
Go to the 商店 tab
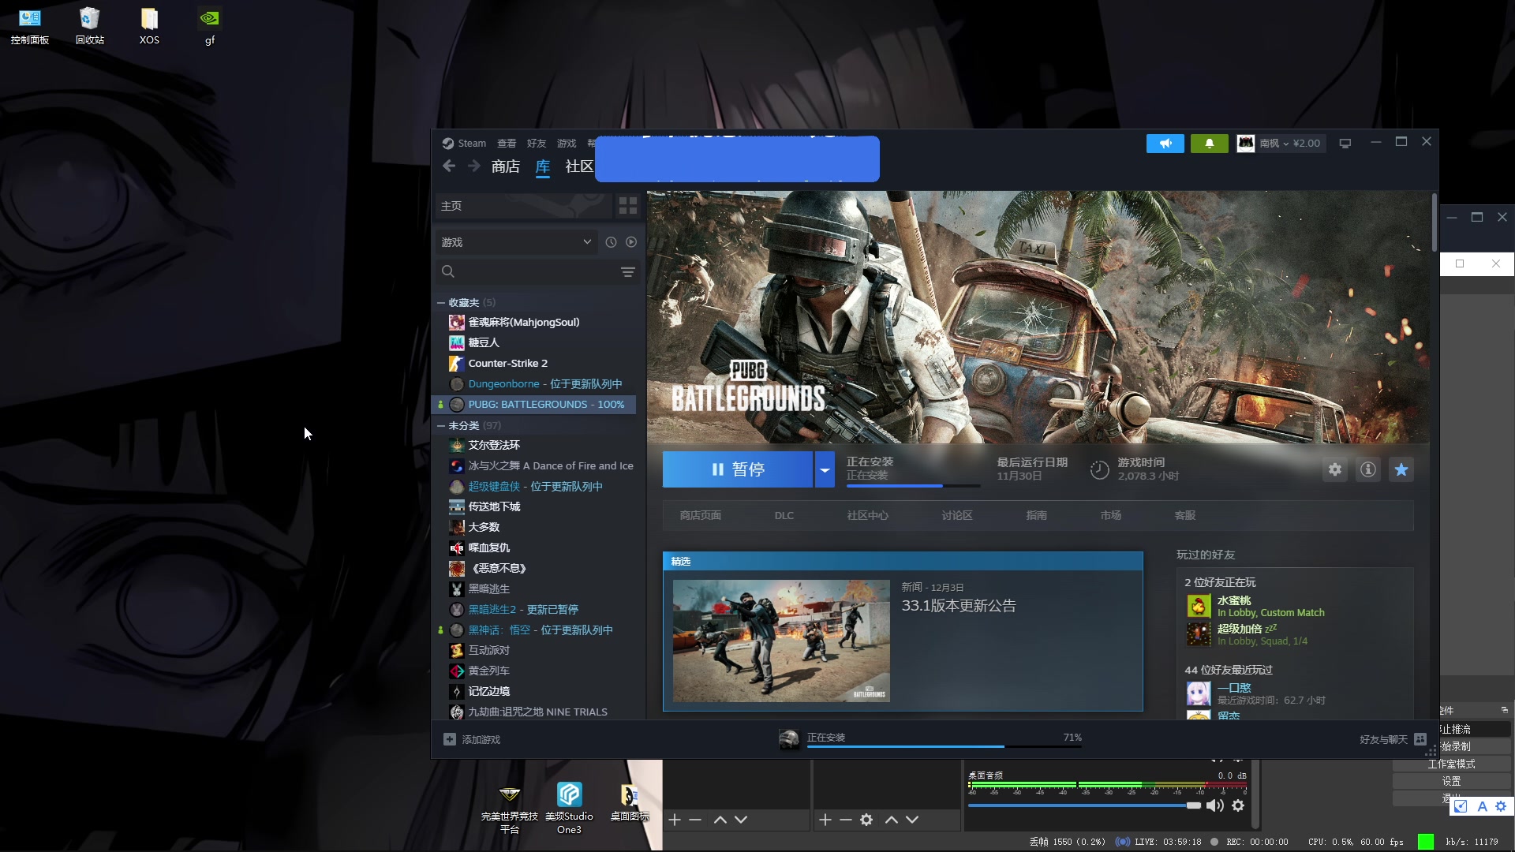506,166
